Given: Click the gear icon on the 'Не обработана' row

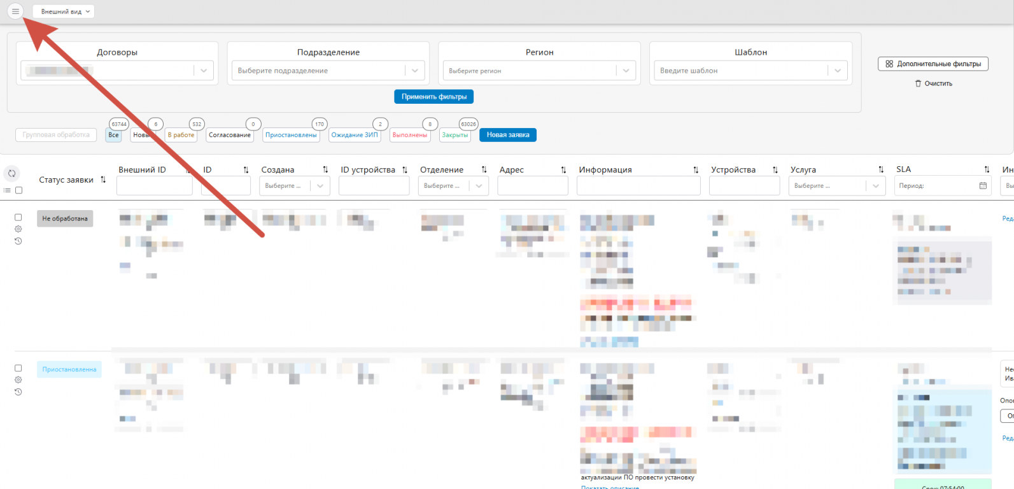Looking at the screenshot, I should pos(18,229).
